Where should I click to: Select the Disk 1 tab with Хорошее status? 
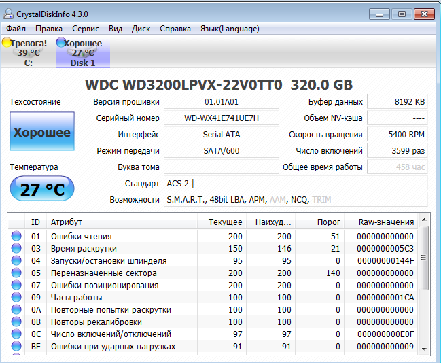[83, 52]
